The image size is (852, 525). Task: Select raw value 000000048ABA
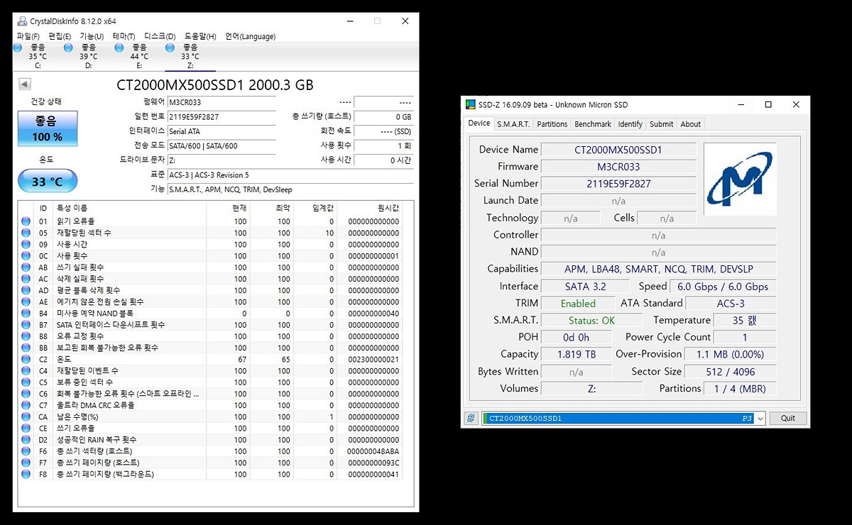[x=373, y=451]
